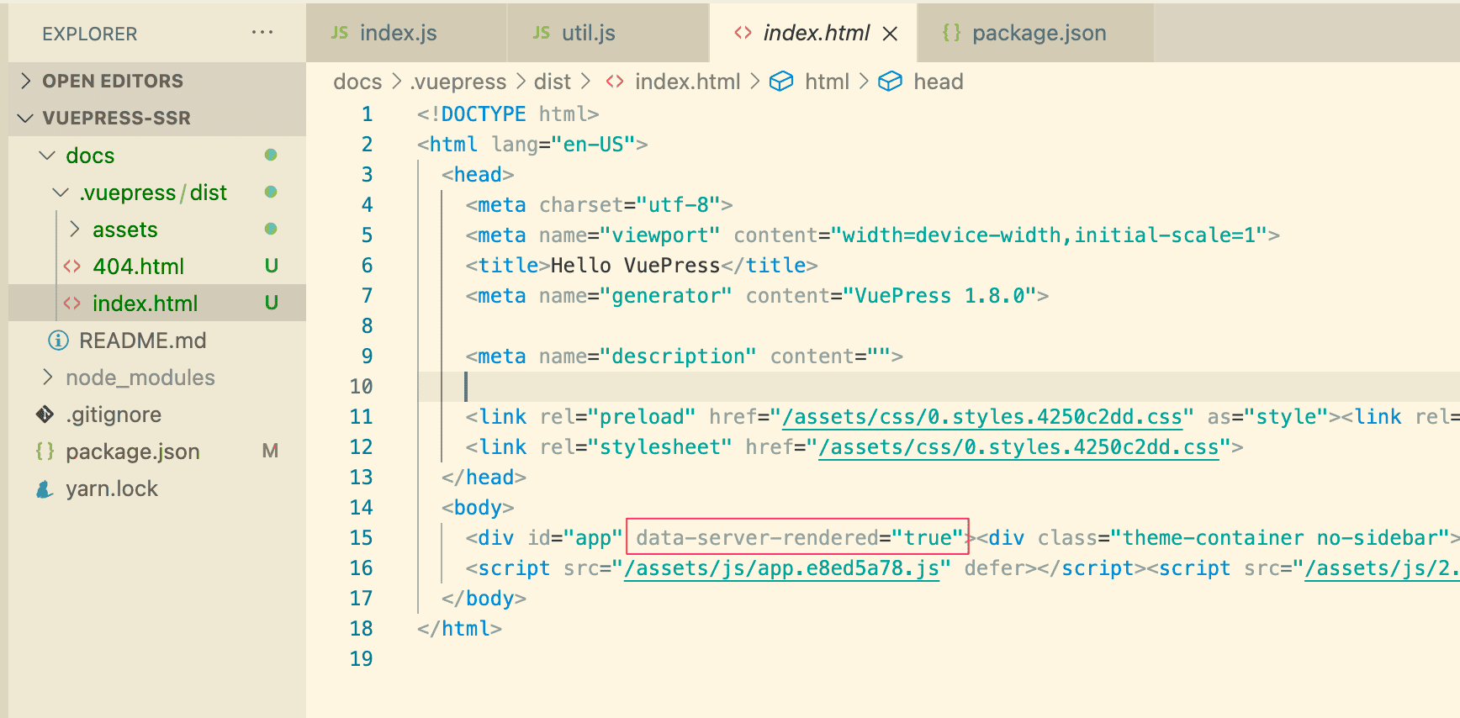The width and height of the screenshot is (1460, 718).
Task: Click the closing </html> tag on line 18
Action: point(459,629)
